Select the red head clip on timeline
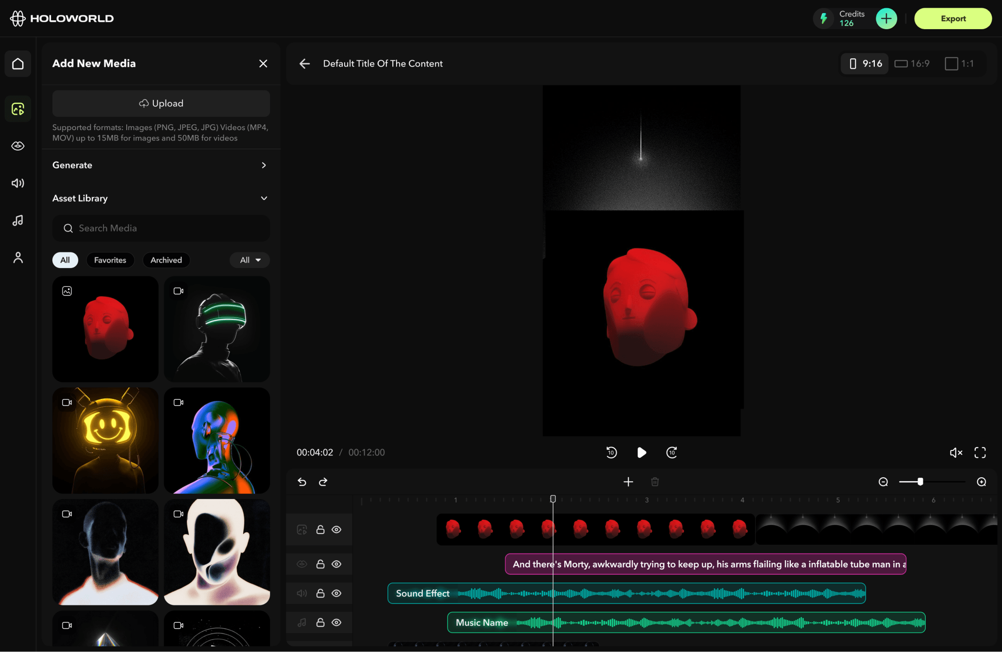Screen dimensions: 1002x652 596,529
